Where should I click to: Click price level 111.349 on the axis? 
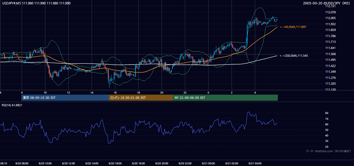coord(330,72)
